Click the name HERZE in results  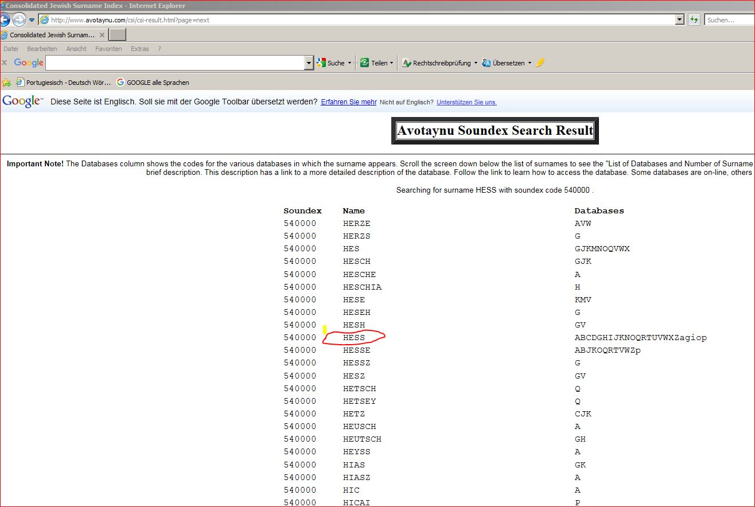click(357, 223)
